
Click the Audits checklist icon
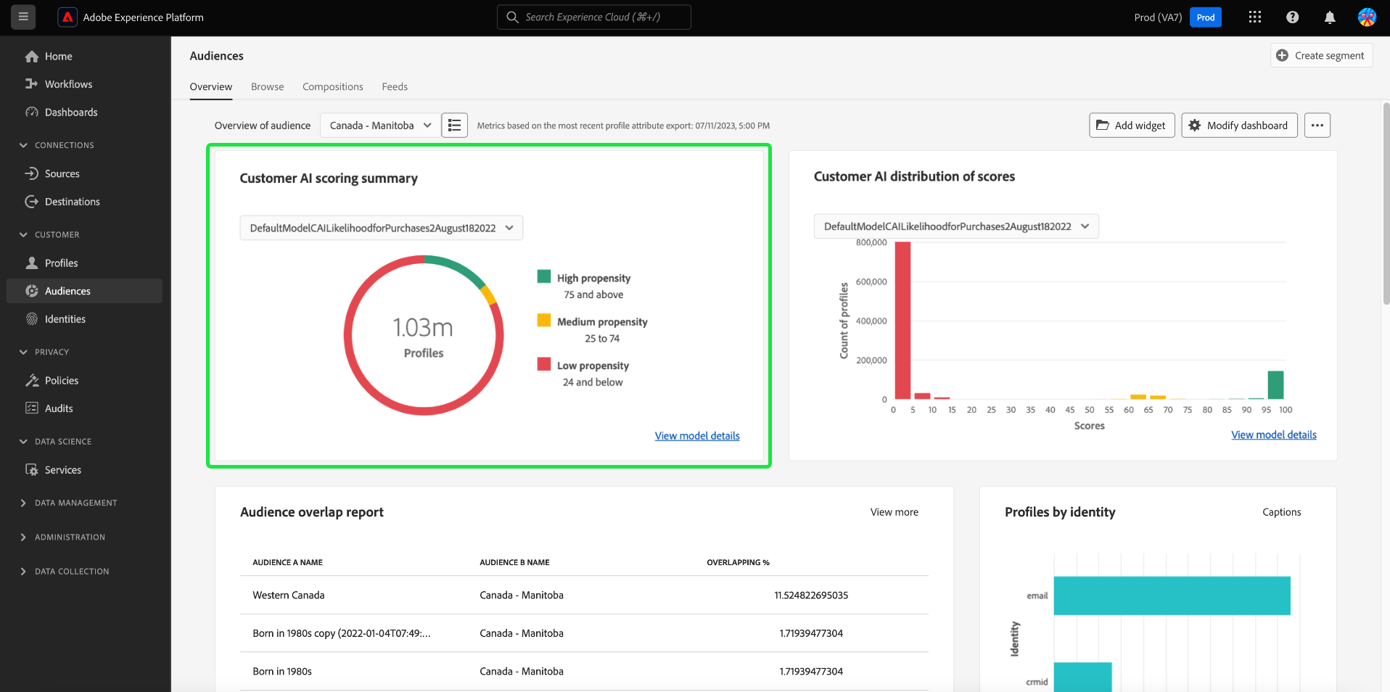(32, 408)
